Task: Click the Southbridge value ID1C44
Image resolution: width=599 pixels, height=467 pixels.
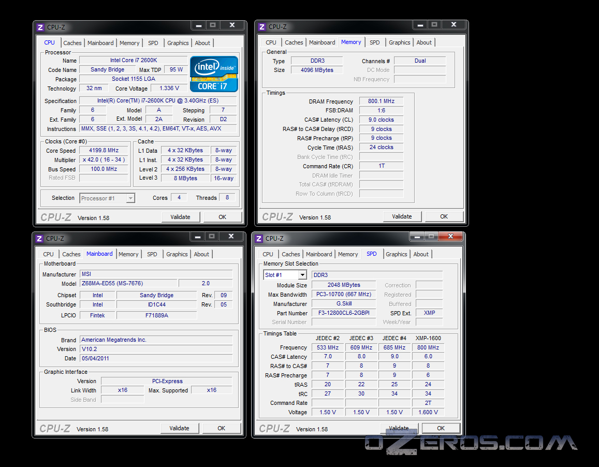Action: [157, 304]
